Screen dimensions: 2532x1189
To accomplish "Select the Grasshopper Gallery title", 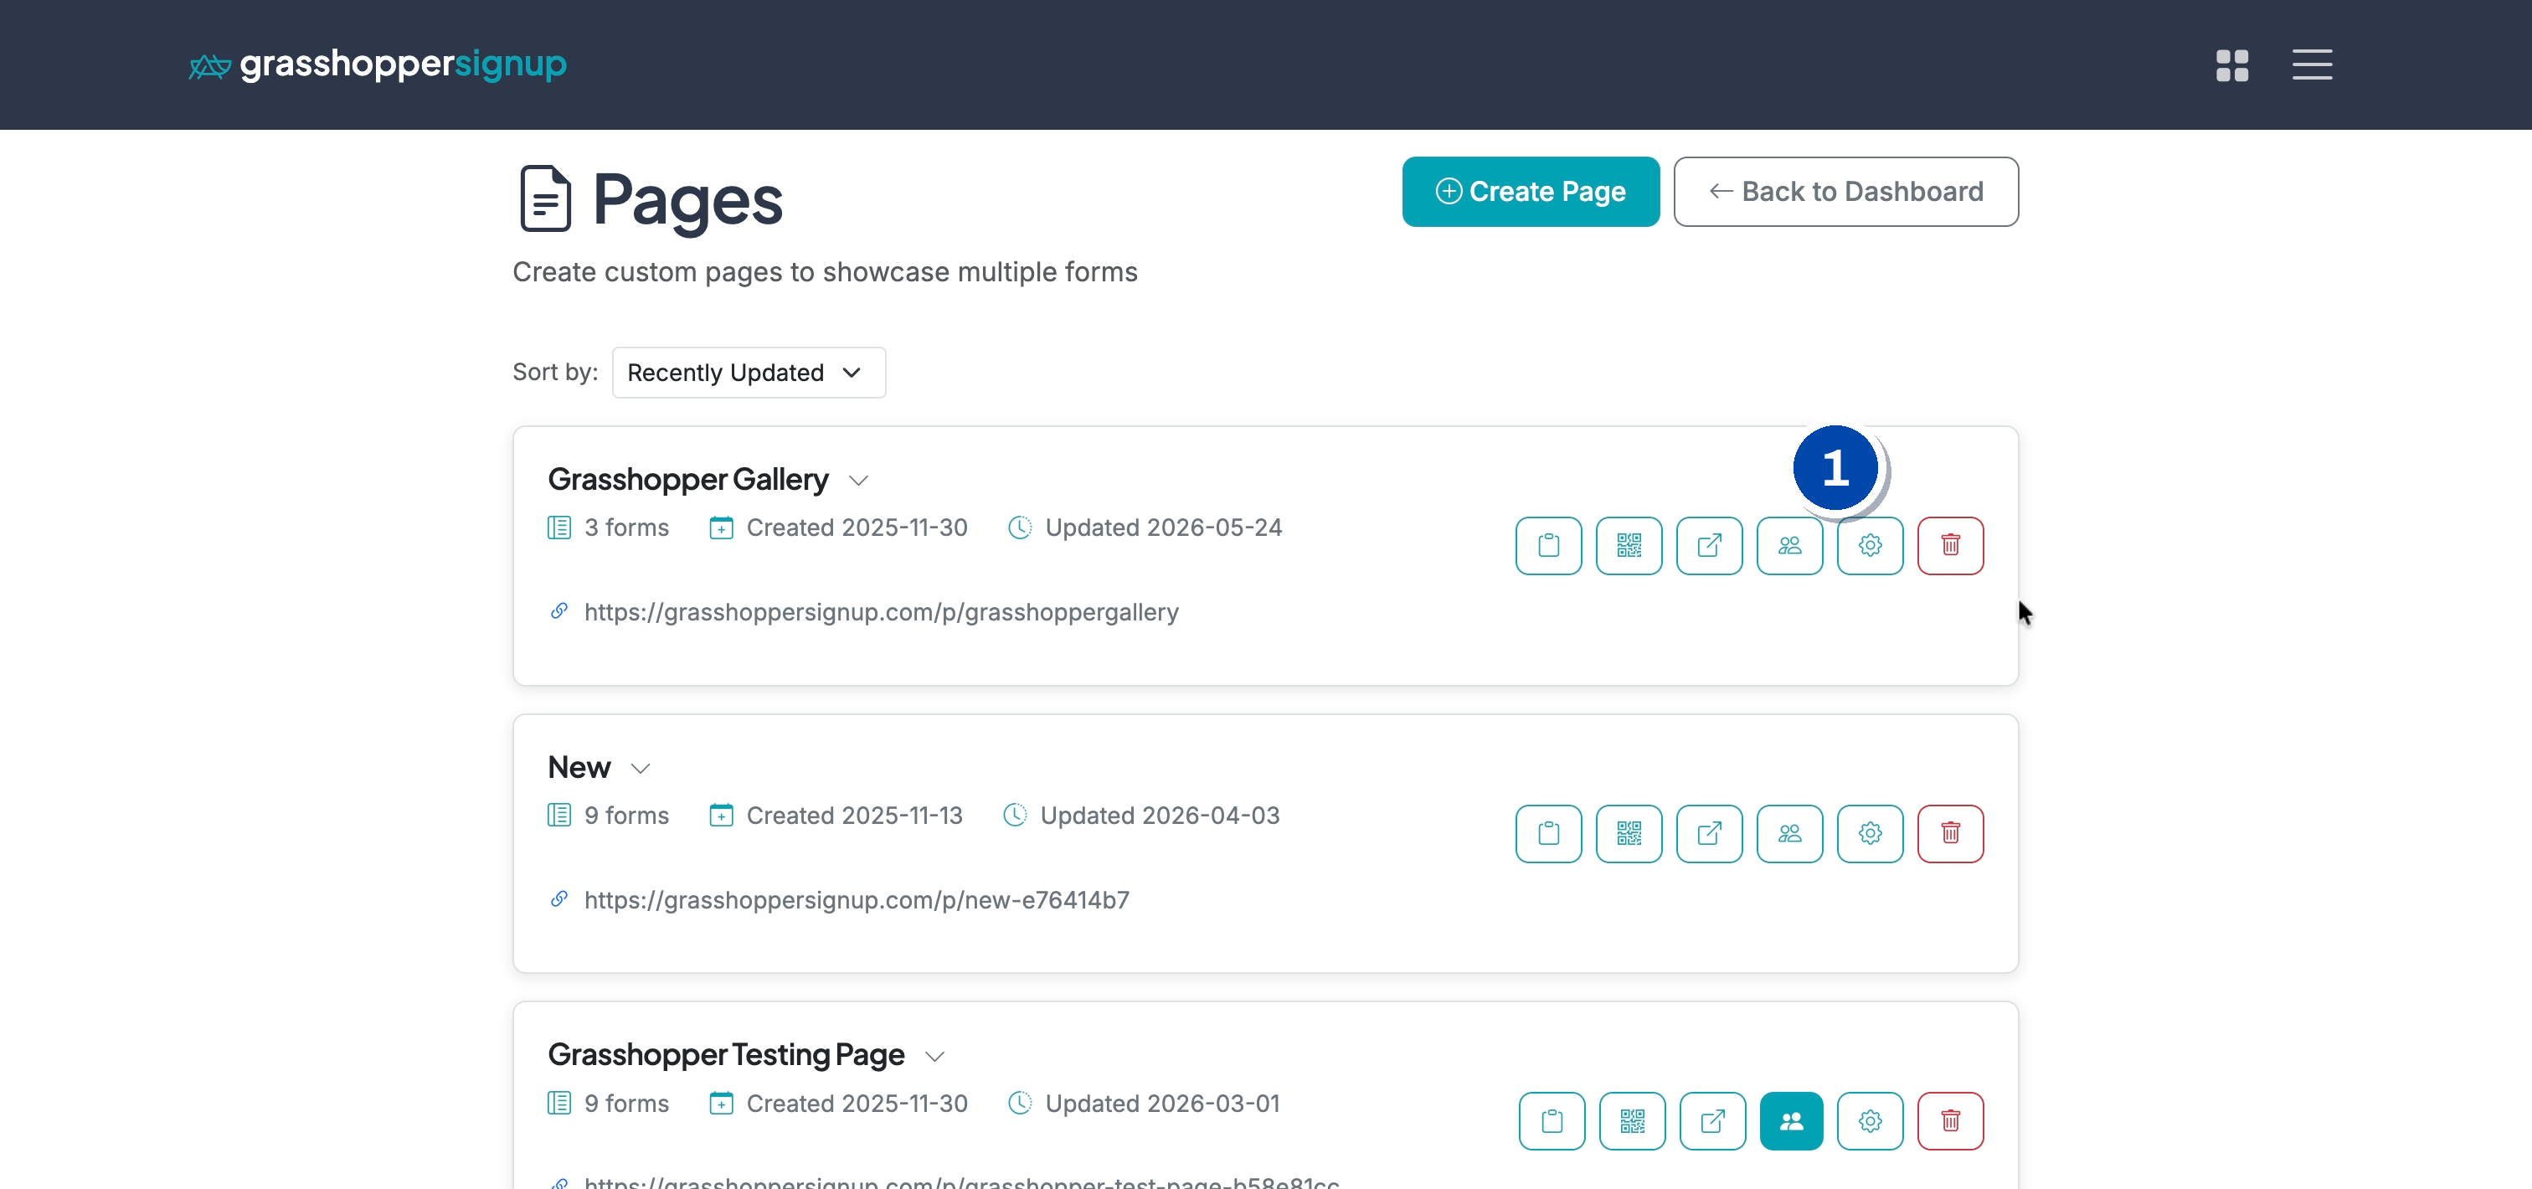I will coord(688,480).
